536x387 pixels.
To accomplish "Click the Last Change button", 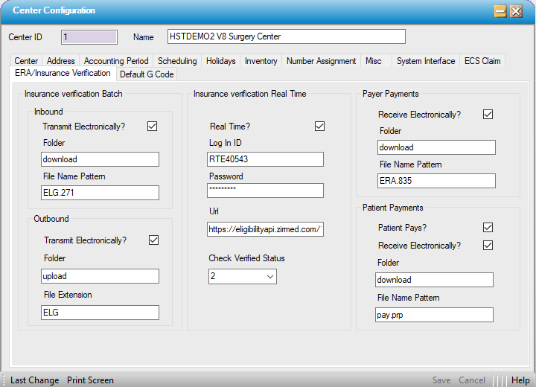I will 34,380.
